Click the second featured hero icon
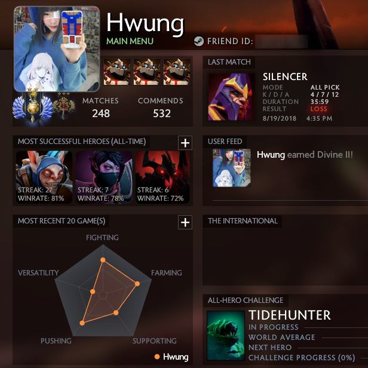 [x=147, y=72]
